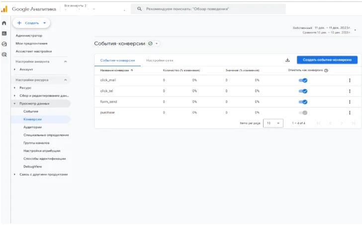The height and width of the screenshot is (225, 362).
Task: Open Администратор in the sidebar
Action: click(x=29, y=35)
